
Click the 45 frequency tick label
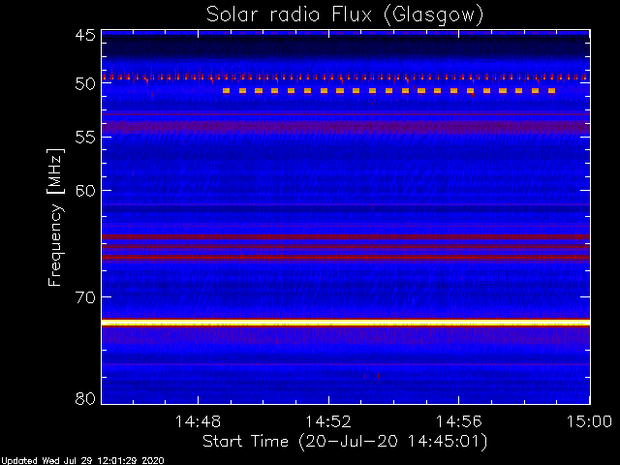[x=85, y=35]
